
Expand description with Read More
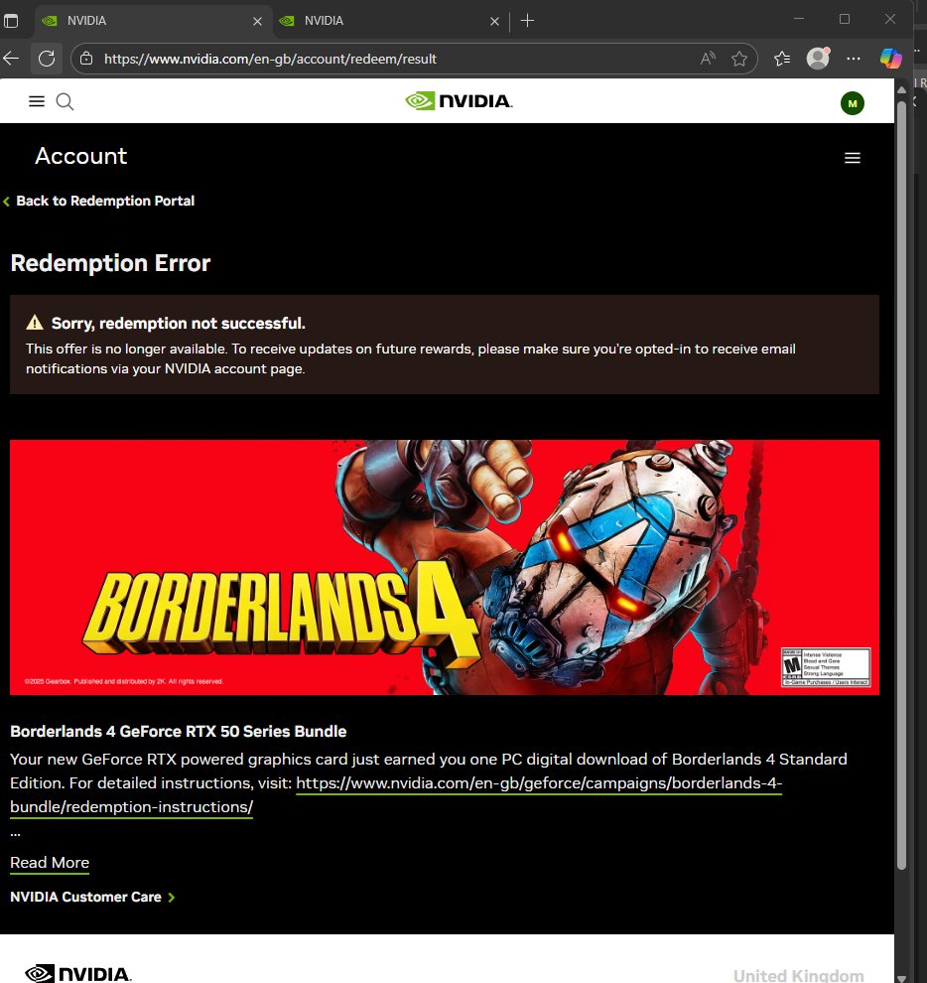point(50,863)
